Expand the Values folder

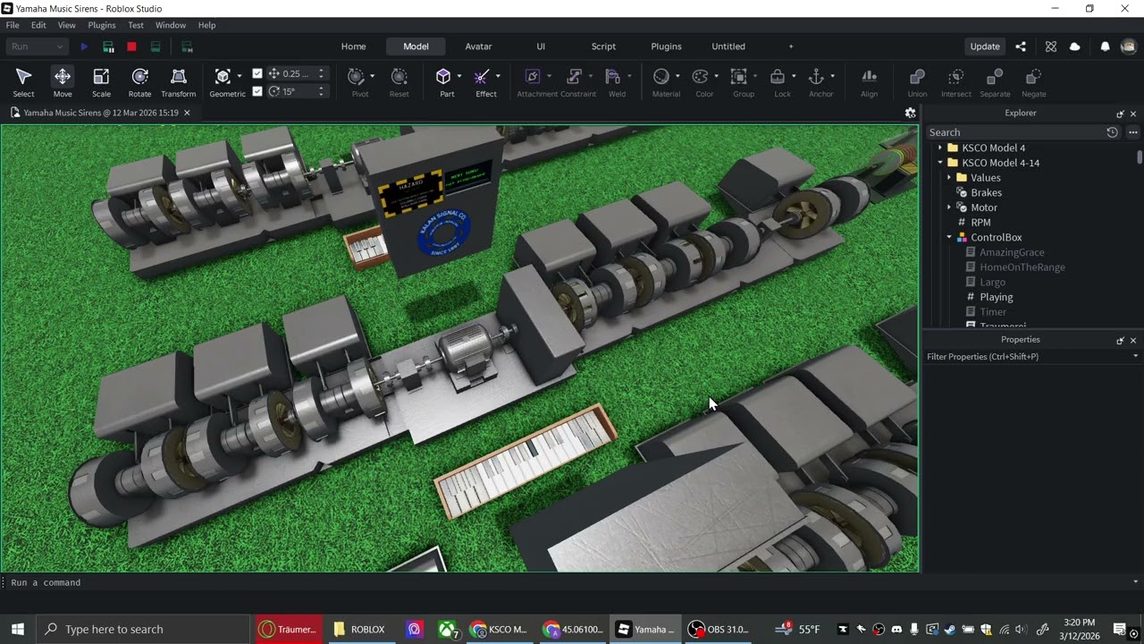(949, 178)
